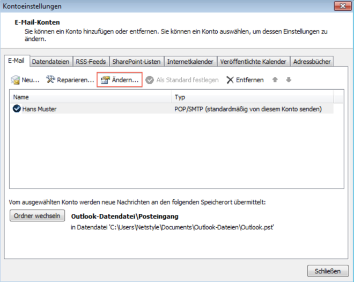Click the Ändern… change account icon

(105, 80)
